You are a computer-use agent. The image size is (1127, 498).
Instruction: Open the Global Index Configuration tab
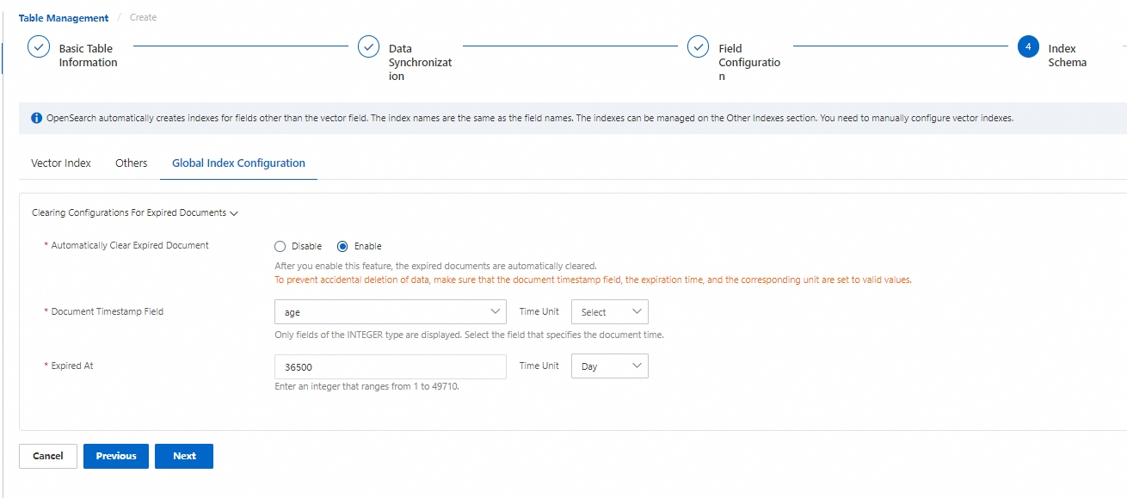pyautogui.click(x=238, y=163)
